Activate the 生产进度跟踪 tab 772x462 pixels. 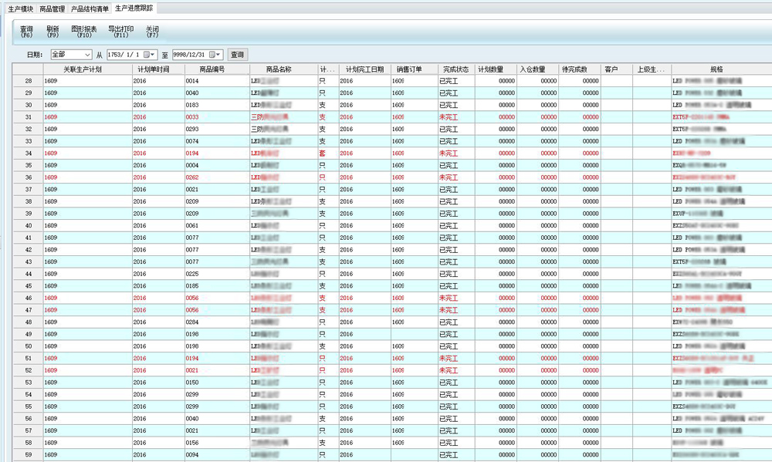pyautogui.click(x=134, y=8)
